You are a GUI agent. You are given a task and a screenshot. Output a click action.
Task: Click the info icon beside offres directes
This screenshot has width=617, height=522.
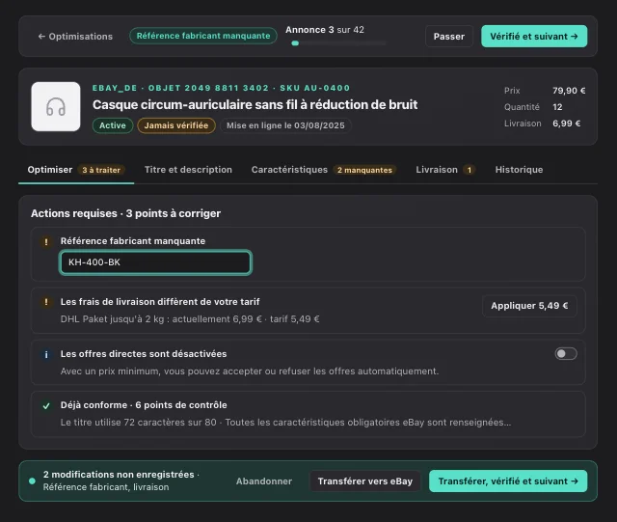click(46, 354)
